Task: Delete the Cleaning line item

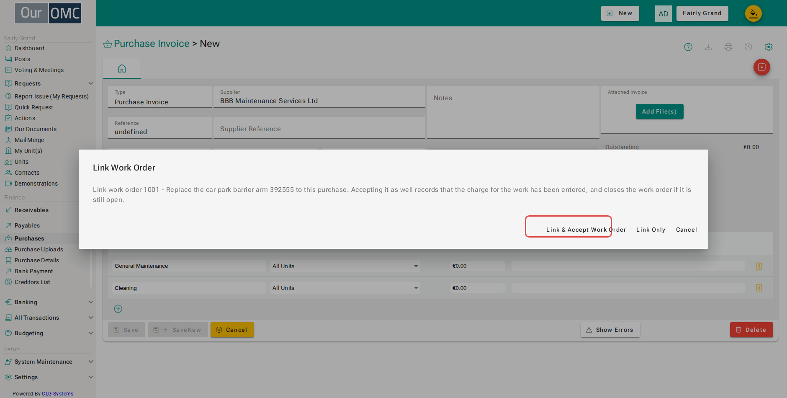Action: [x=759, y=288]
